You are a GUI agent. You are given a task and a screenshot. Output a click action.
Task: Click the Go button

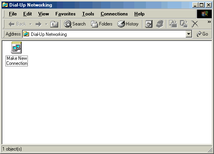(202, 34)
